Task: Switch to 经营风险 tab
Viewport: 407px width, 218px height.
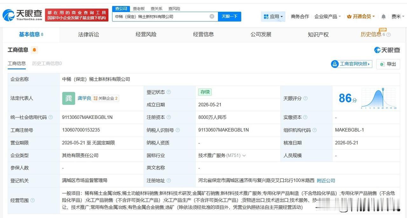Action: 146,34
